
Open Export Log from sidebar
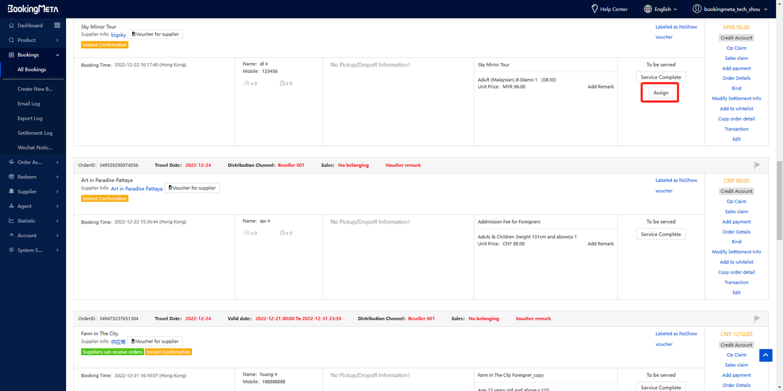coord(30,119)
